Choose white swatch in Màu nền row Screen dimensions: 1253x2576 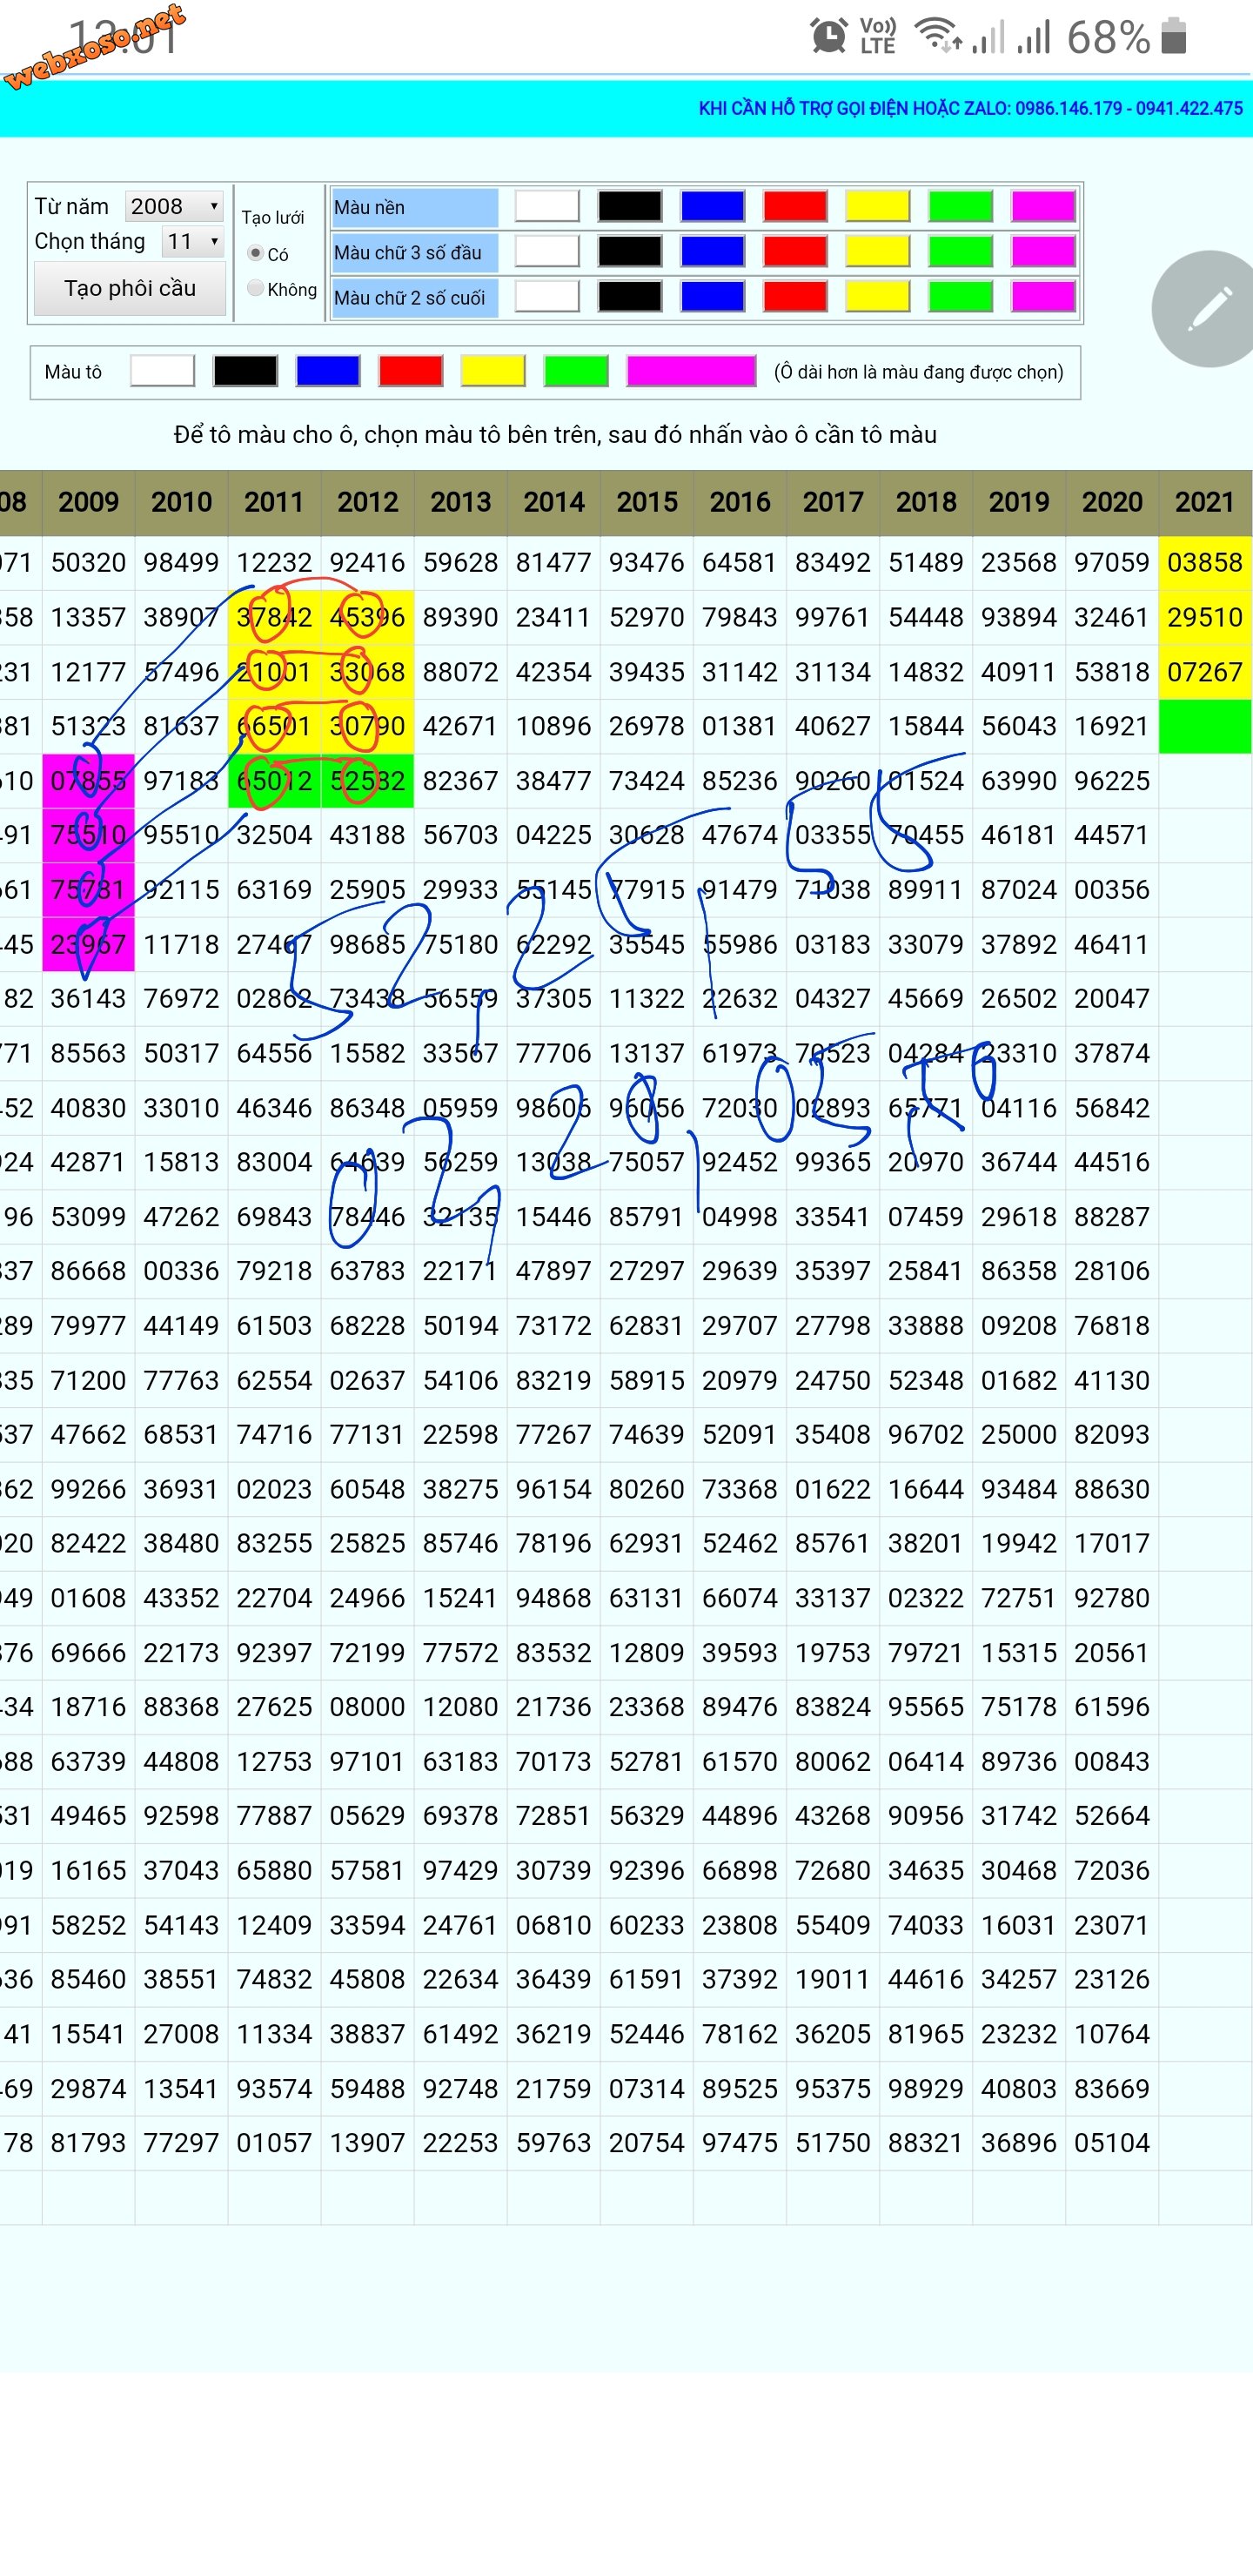coord(547,207)
